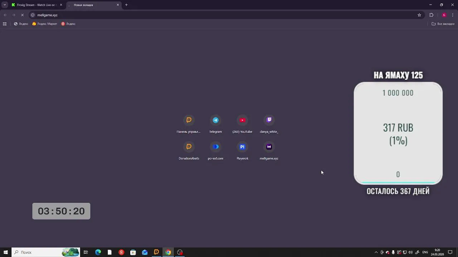Screen dimensions: 458x257
Task: Open DonationAlerts app in the taskbar
Action: pyautogui.click(x=156, y=252)
